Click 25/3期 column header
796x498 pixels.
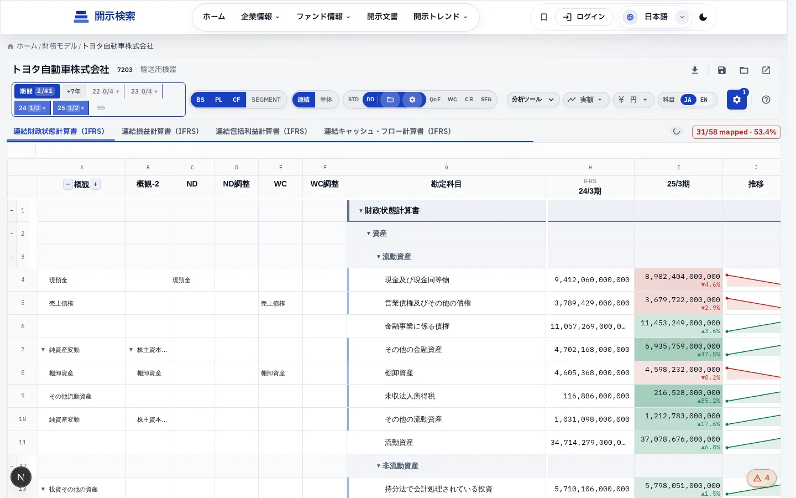tap(678, 184)
